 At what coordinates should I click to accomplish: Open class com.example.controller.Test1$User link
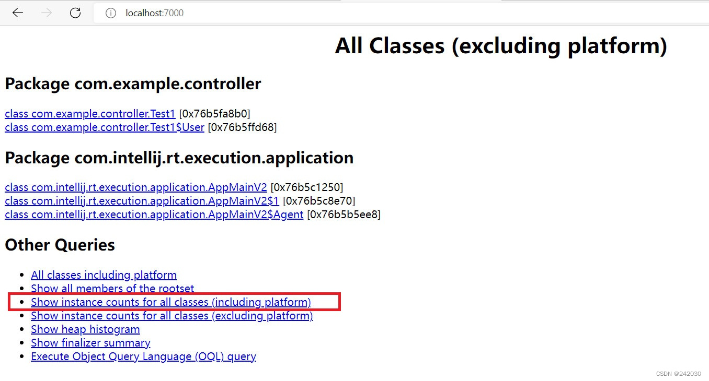tap(105, 127)
